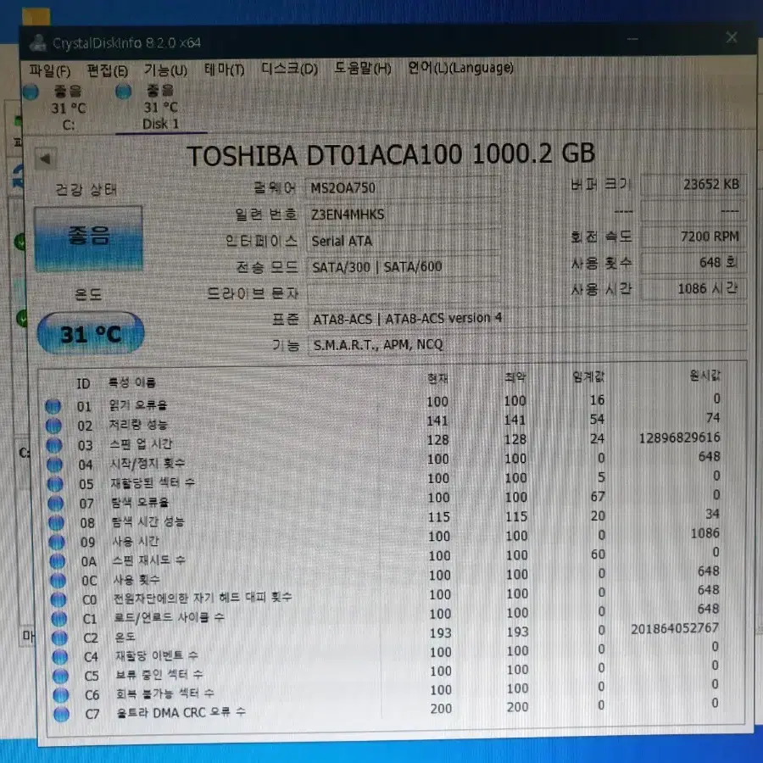Click the 최악 column header

(515, 377)
